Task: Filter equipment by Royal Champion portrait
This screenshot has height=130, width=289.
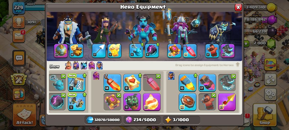Action: pos(99,66)
